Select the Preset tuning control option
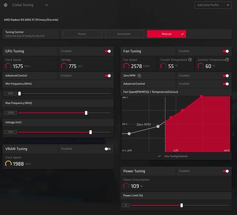The width and height of the screenshot is (237, 215). (82, 34)
